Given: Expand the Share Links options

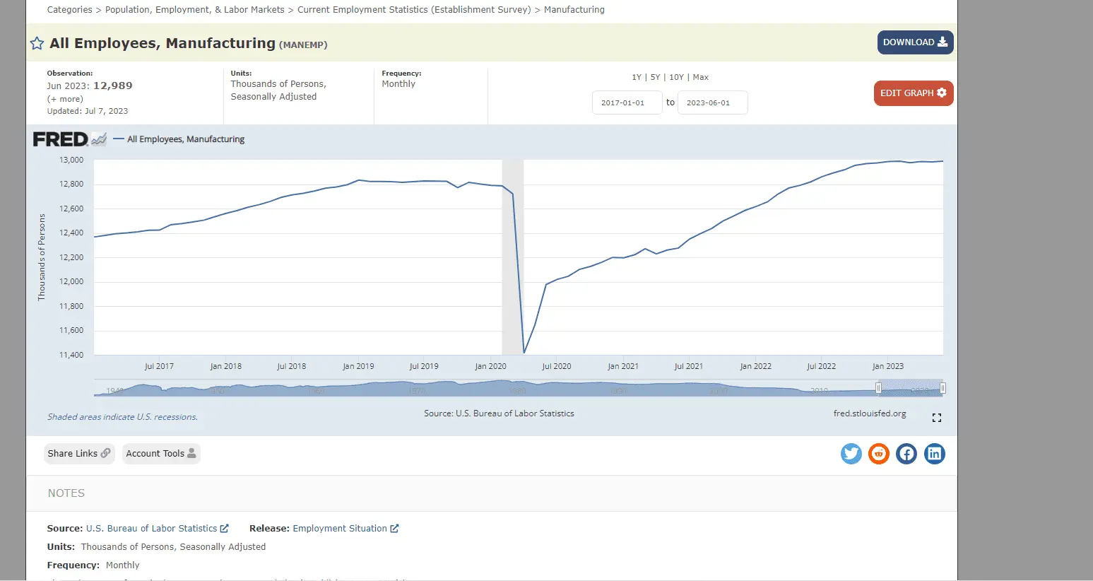Looking at the screenshot, I should (x=78, y=454).
